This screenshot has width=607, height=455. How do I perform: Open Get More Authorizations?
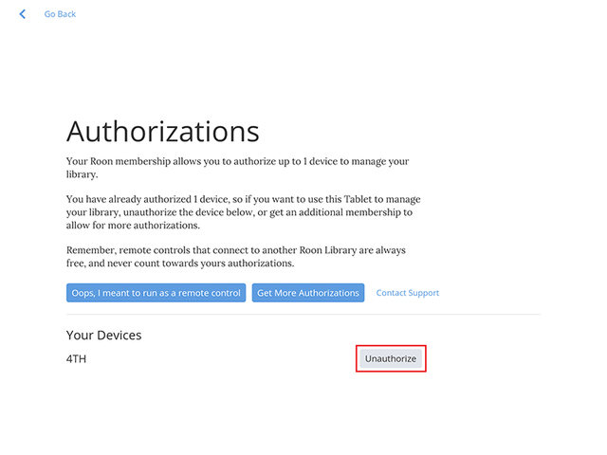pyautogui.click(x=308, y=293)
